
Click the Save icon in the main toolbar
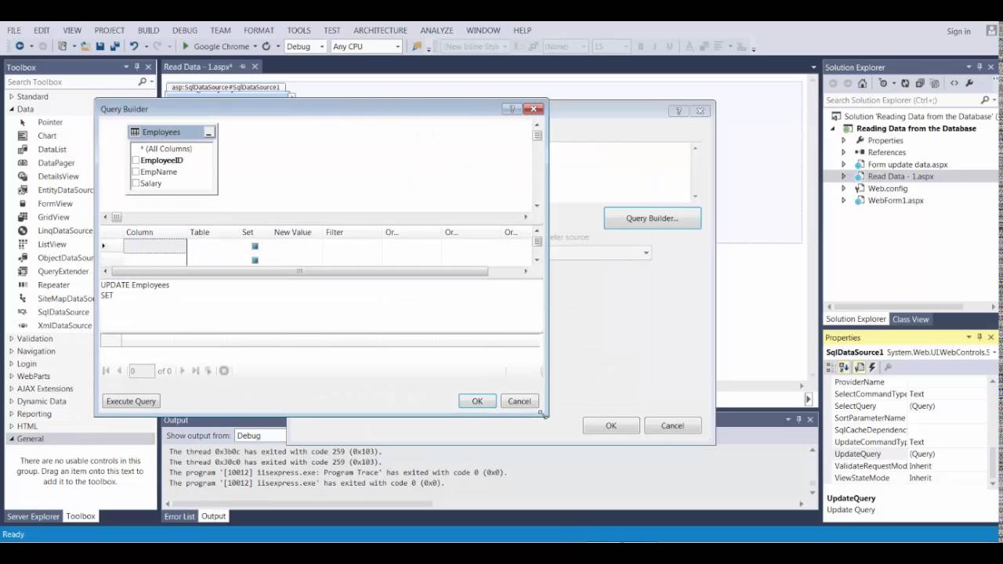click(100, 46)
